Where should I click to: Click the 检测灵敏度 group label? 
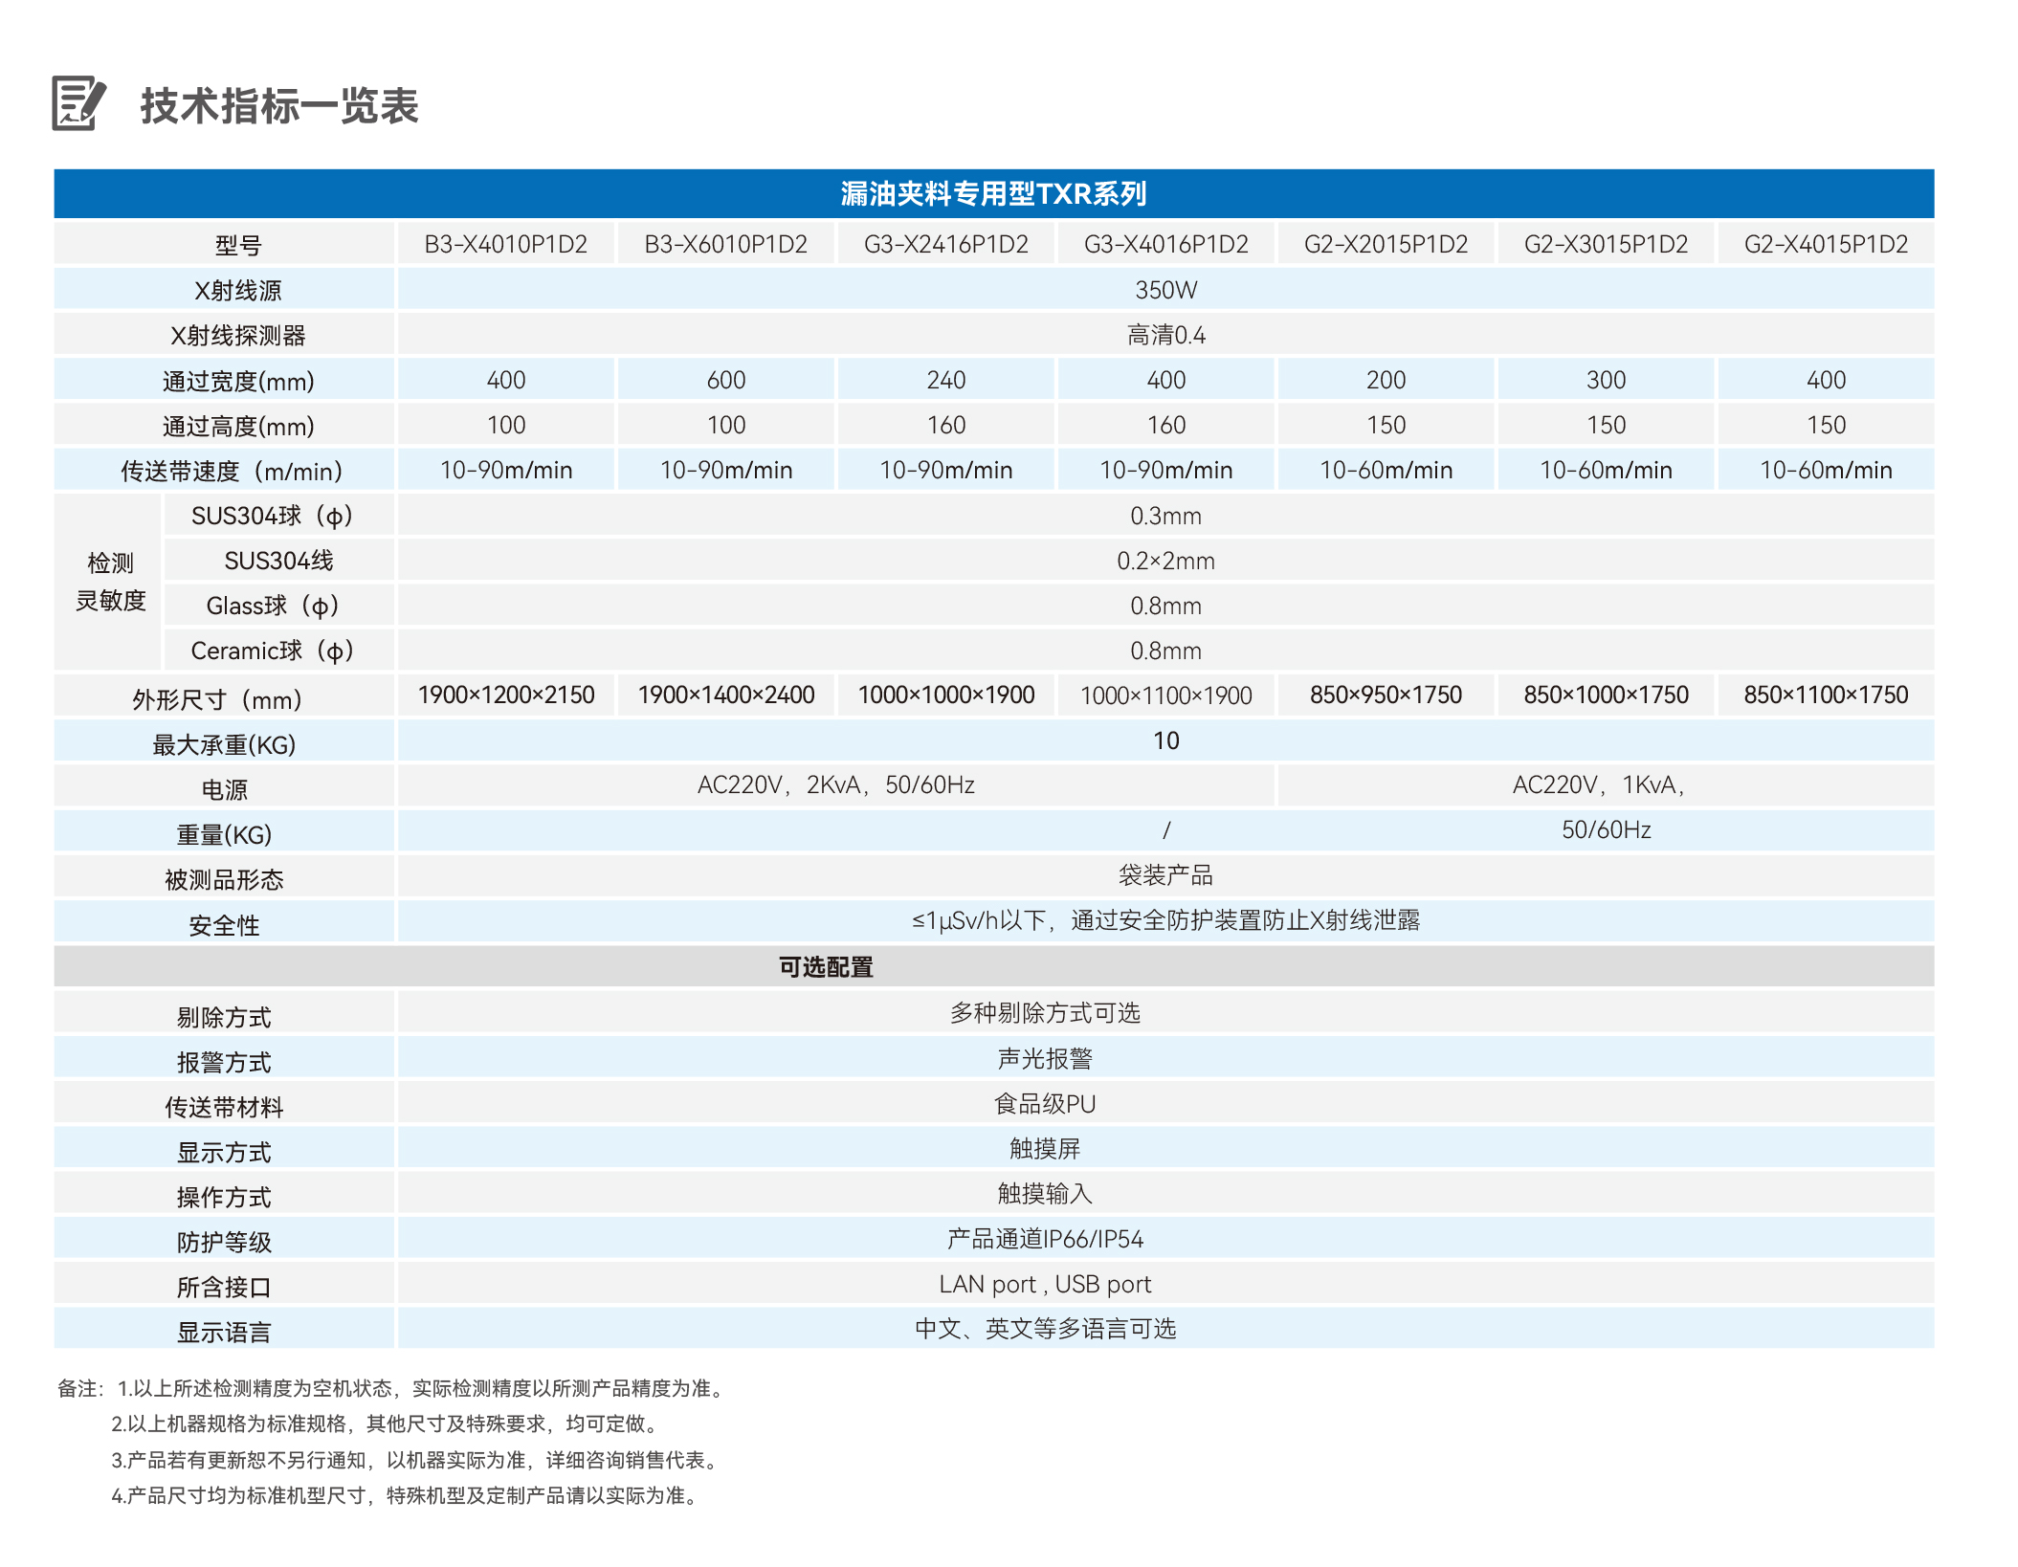[110, 582]
